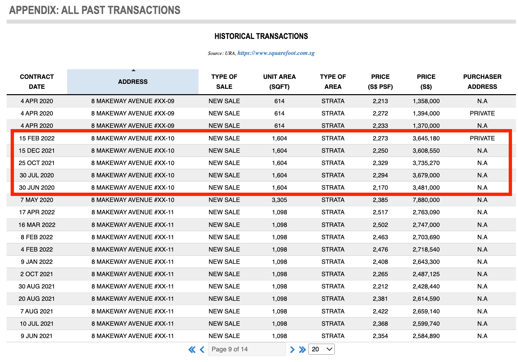The image size is (518, 362).
Task: Click the address in the 7 MAY 2020 row
Action: (x=133, y=200)
